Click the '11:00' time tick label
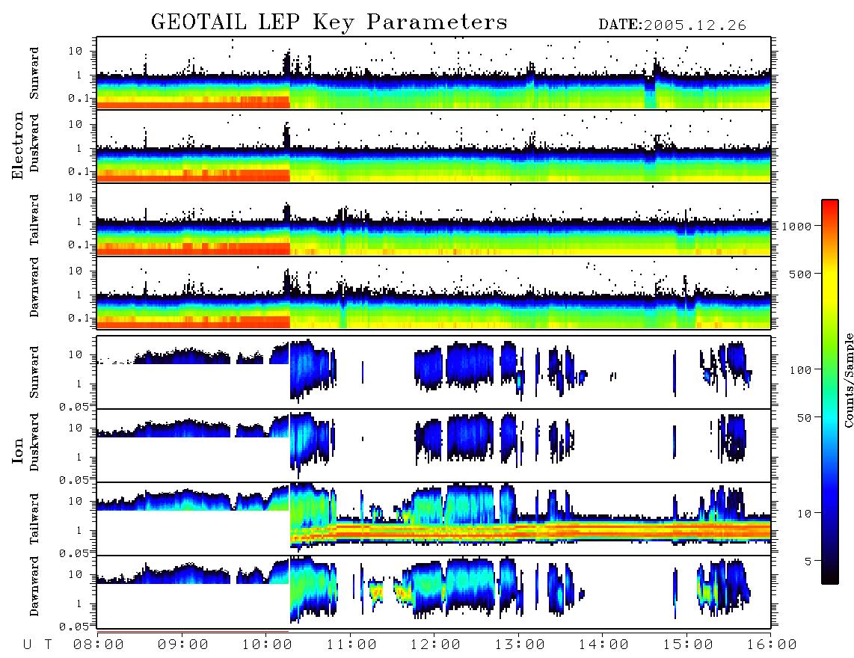This screenshot has height=658, width=854. click(x=351, y=645)
